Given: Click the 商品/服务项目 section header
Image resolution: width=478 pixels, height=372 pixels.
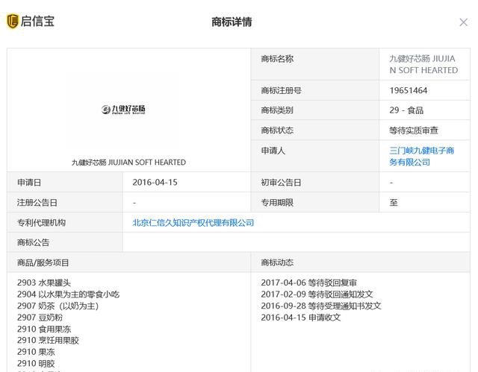Looking at the screenshot, I should (x=43, y=262).
